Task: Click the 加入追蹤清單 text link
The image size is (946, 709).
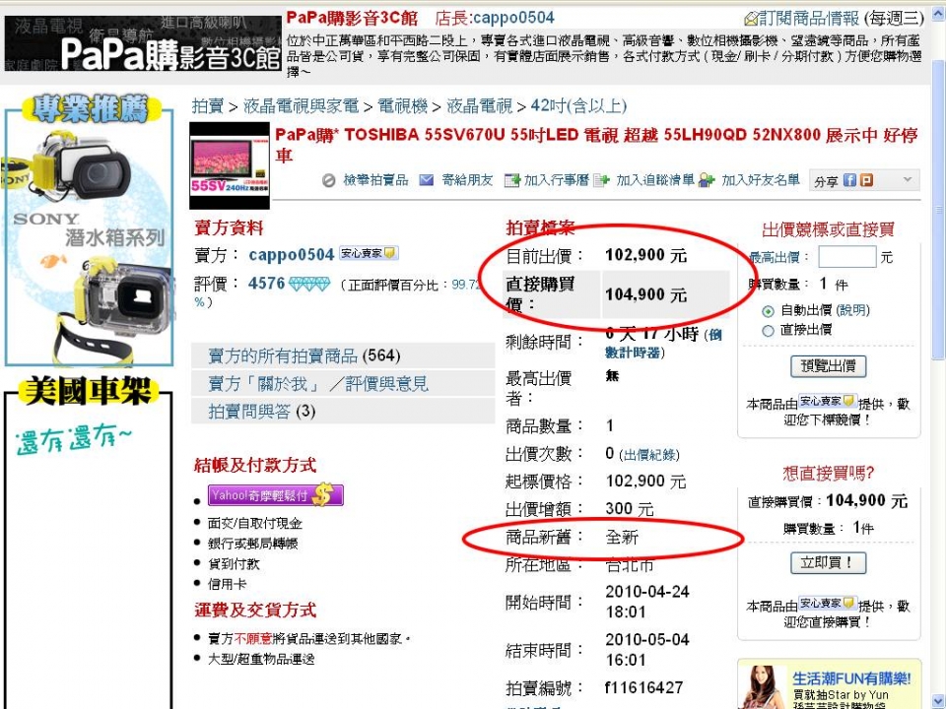Action: click(x=654, y=179)
